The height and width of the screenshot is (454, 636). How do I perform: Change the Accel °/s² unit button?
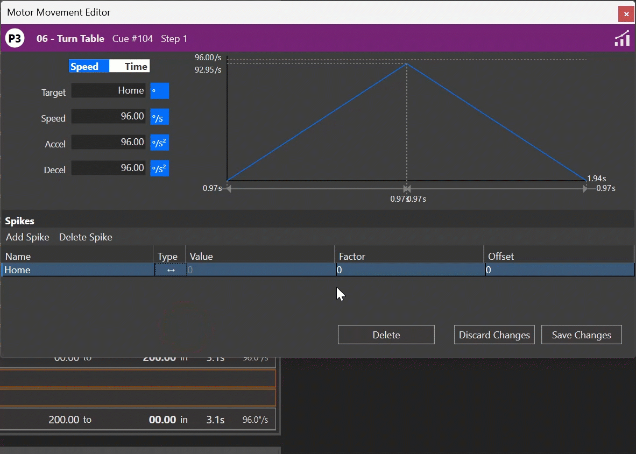159,143
